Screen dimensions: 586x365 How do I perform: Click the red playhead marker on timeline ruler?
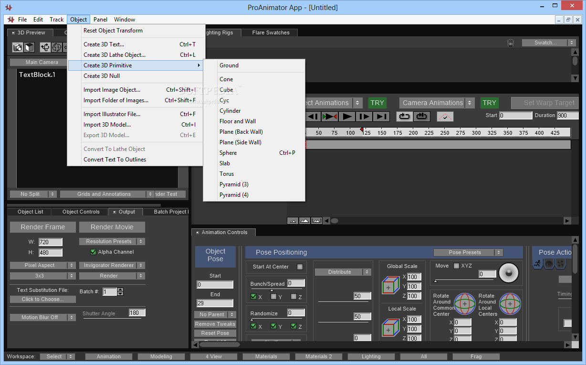tap(361, 129)
